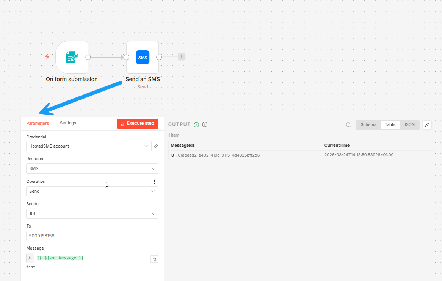The width and height of the screenshot is (442, 281).
Task: Open the expression editor for Message
Action: point(154,259)
